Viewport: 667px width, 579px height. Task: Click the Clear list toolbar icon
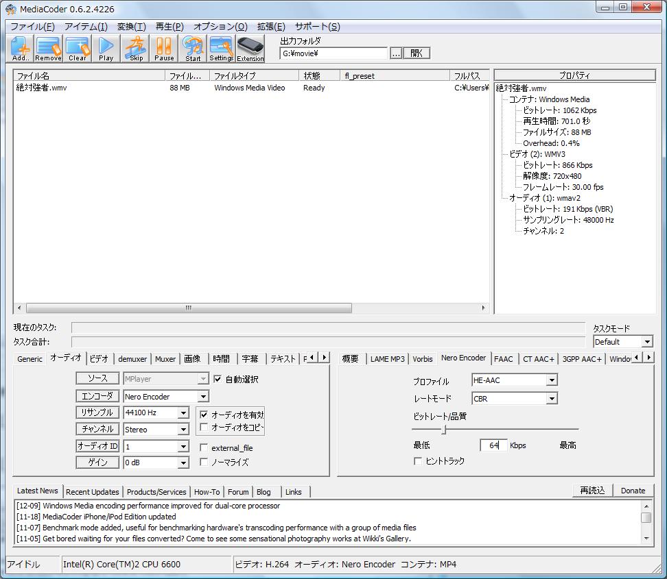(77, 49)
